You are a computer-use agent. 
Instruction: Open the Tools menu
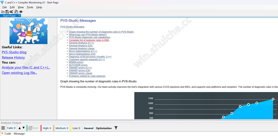30,7
